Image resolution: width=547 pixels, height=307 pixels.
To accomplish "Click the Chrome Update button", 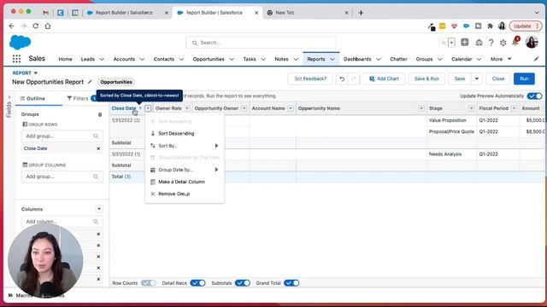I will [526, 26].
